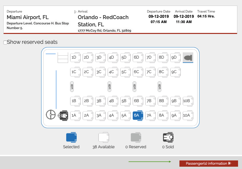Click the LCD screen above seat 4B
The width and height of the screenshot is (242, 169).
(x=109, y=87)
